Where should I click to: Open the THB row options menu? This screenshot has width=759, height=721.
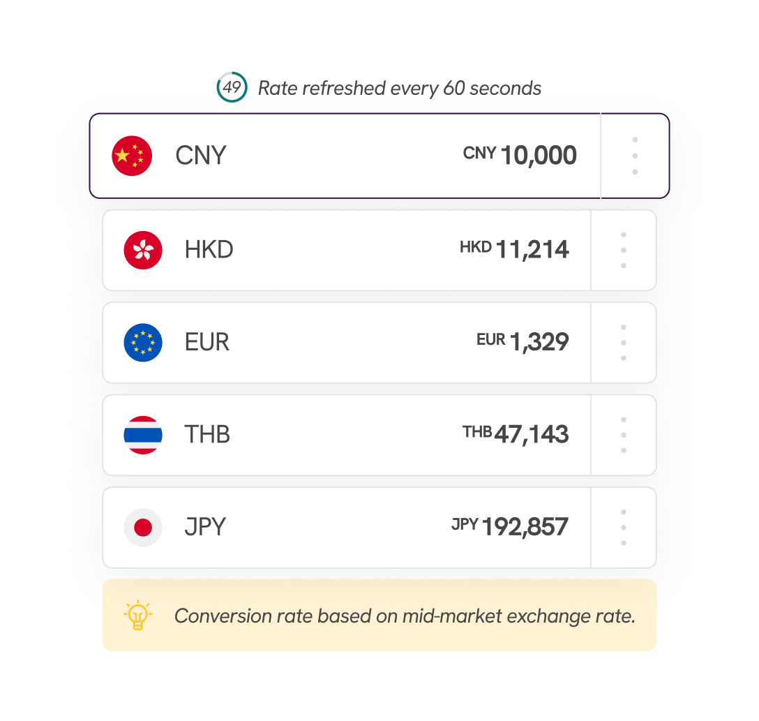coord(623,435)
